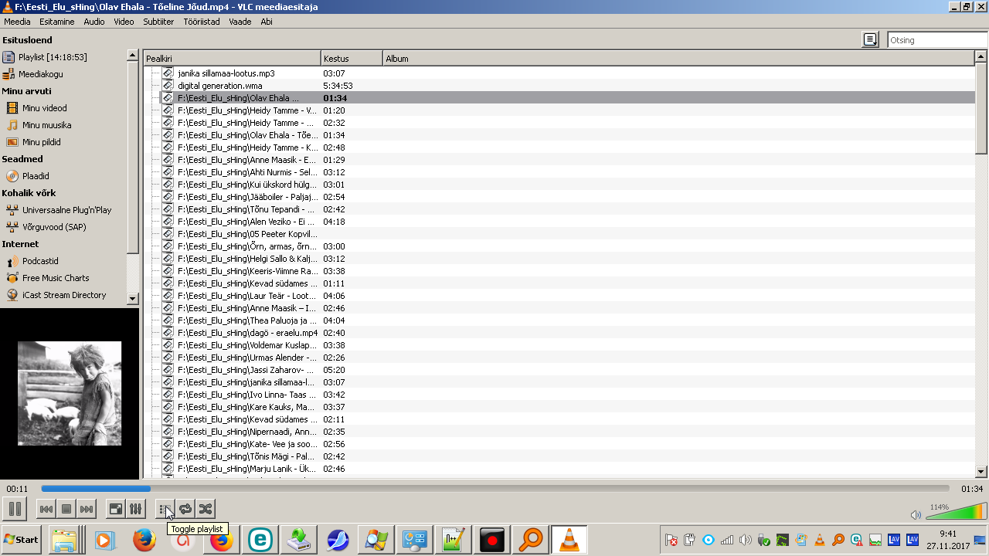The width and height of the screenshot is (989, 556).
Task: Mute audio via speaker icon near volume
Action: [916, 514]
